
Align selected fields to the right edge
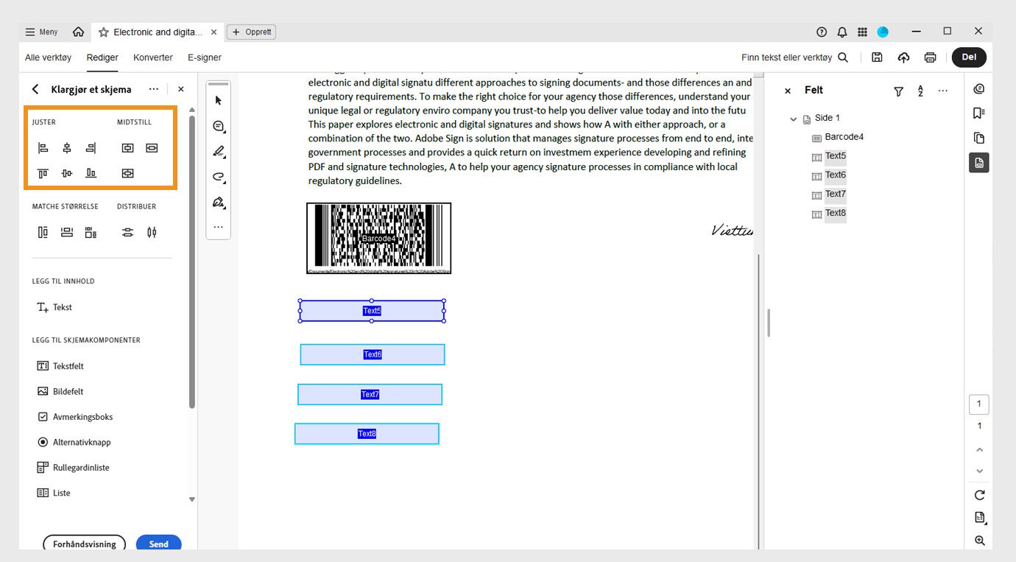[x=91, y=148]
